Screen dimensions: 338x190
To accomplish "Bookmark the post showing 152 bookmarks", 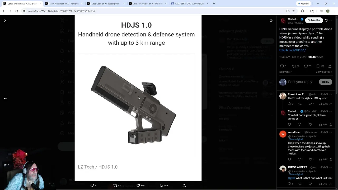I will (320, 66).
